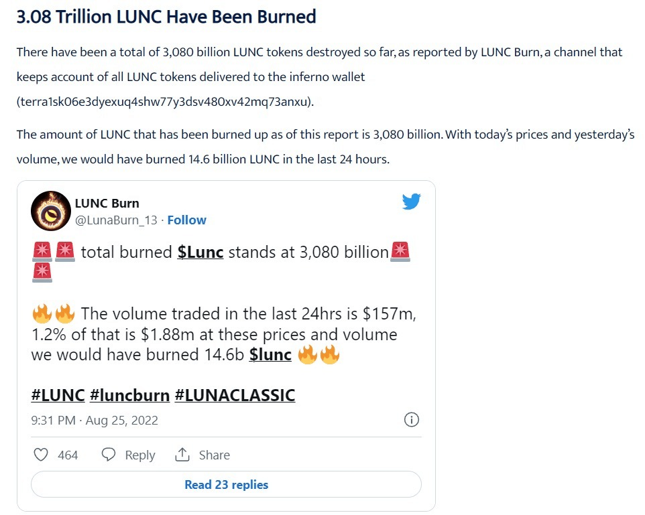
Task: Click the $lunc cashtag after "burned 14.6b"
Action: [270, 354]
